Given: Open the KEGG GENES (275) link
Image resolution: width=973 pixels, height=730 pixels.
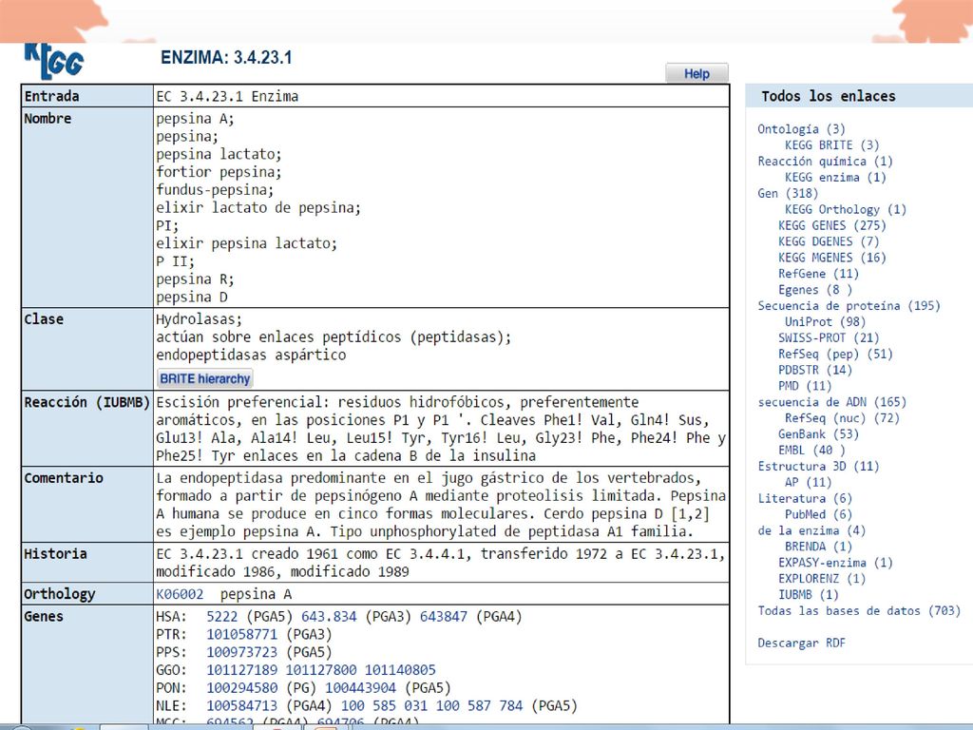Looking at the screenshot, I should pos(832,226).
